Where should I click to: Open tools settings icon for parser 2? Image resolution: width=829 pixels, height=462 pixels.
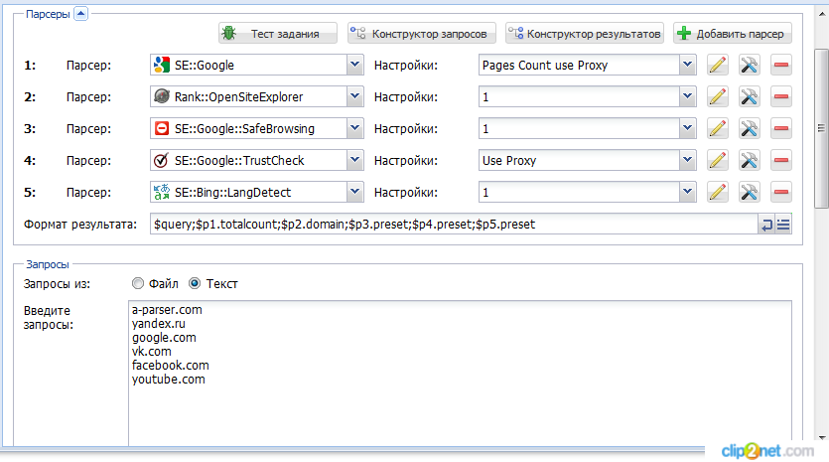750,97
